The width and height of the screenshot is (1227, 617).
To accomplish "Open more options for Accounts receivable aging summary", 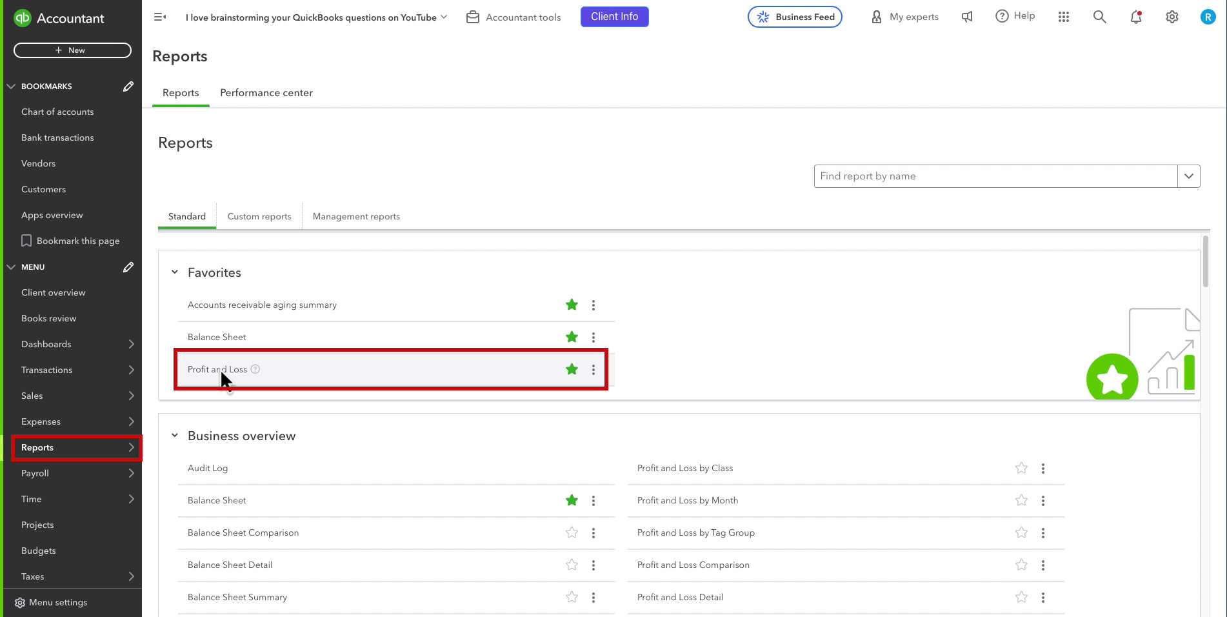I will pos(594,305).
